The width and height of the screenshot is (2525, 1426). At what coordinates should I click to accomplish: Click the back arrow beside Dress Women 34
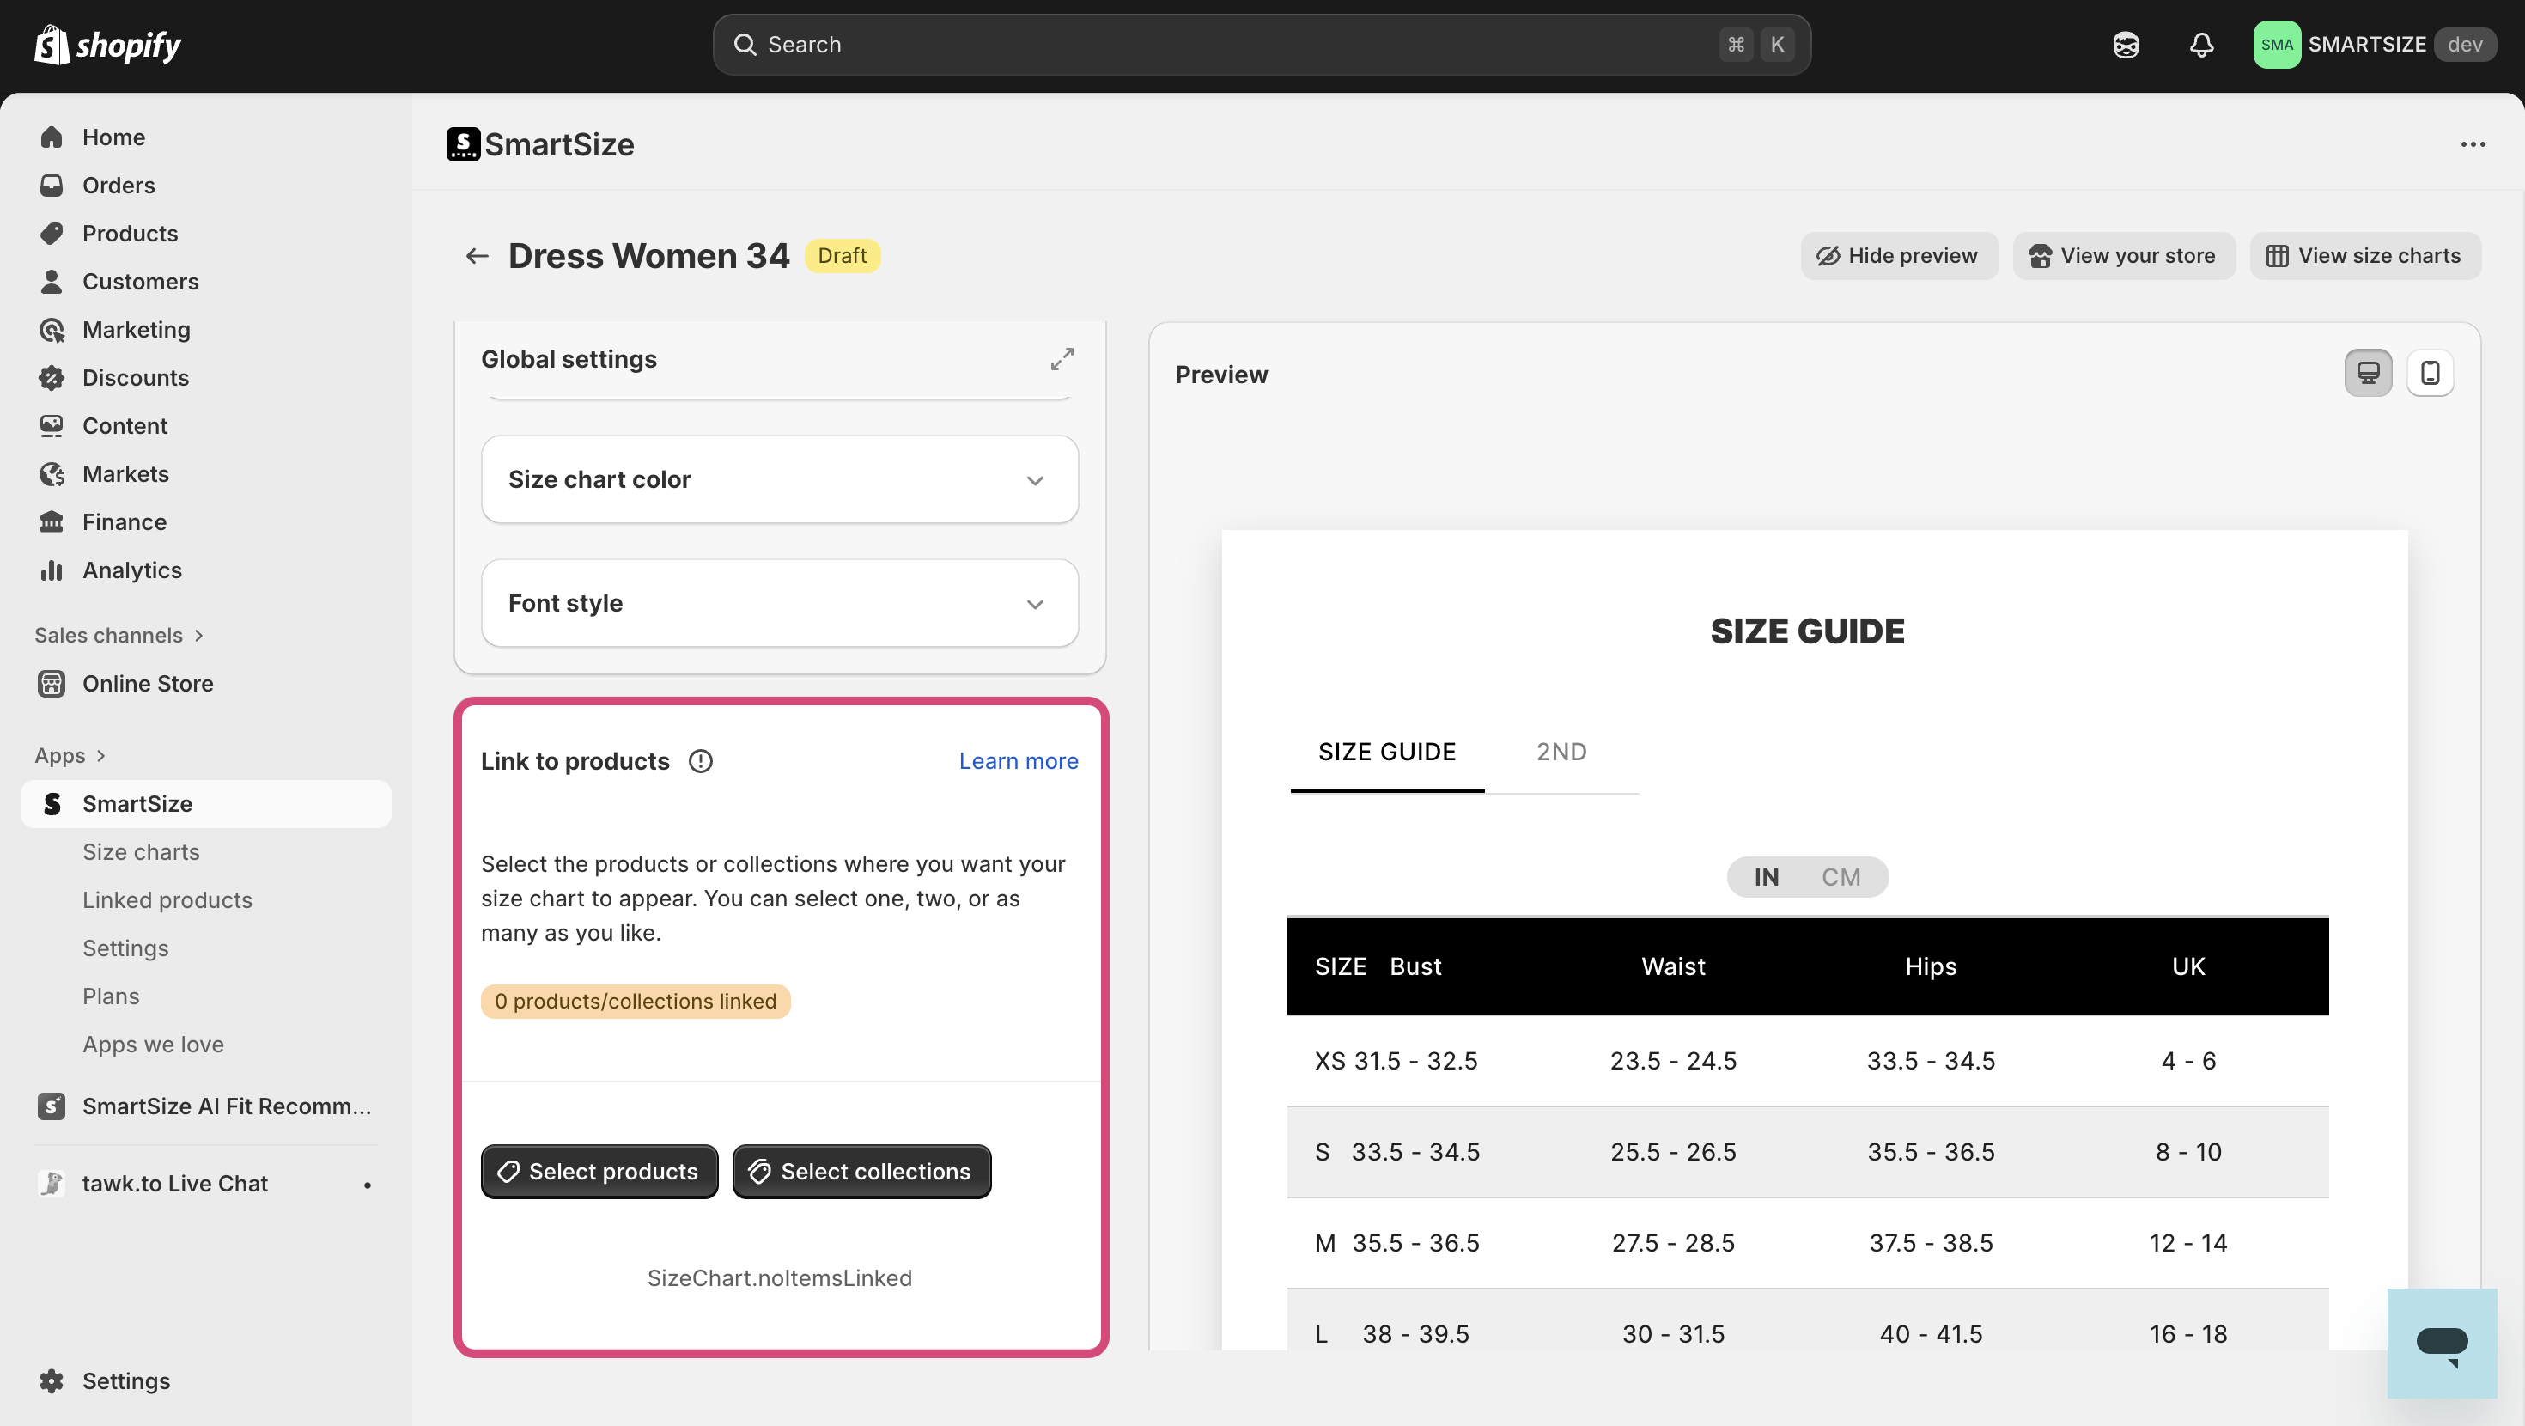(x=477, y=256)
